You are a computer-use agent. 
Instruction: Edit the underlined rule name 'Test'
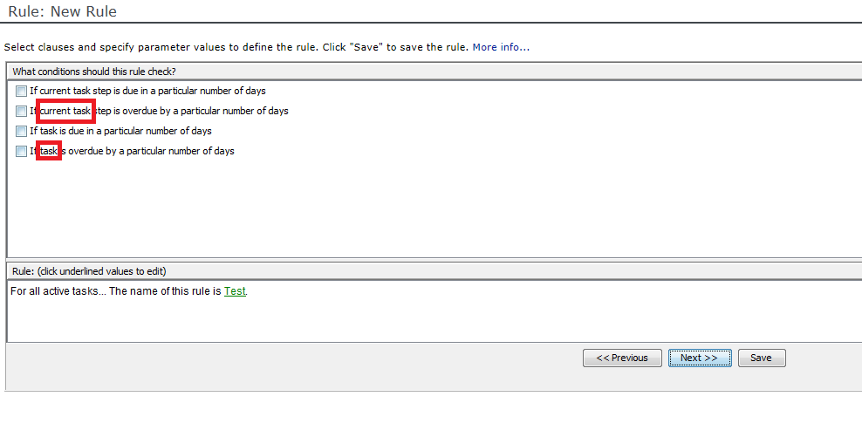click(235, 291)
